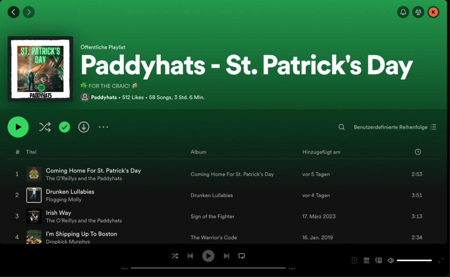Select the song Coming Home For St. Patrick's Day
Image resolution: width=450 pixels, height=277 pixels.
pyautogui.click(x=93, y=171)
